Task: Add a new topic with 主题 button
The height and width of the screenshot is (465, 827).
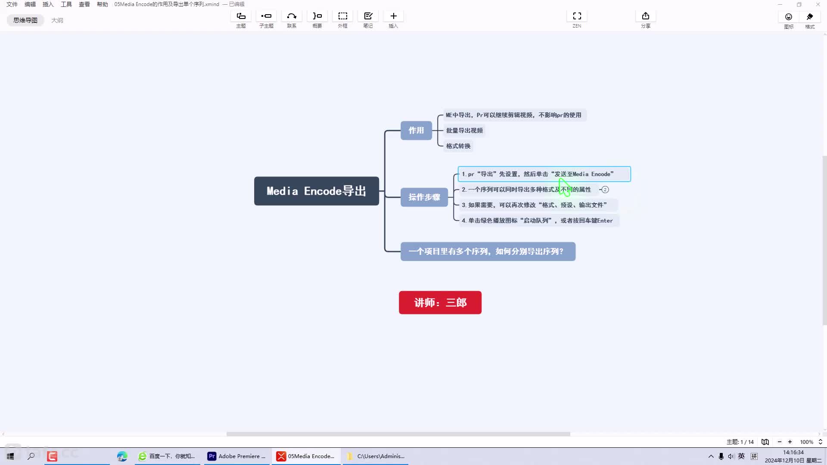Action: point(241,20)
